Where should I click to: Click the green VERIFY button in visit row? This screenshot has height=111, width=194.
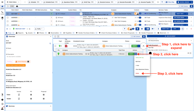coord(131,54)
